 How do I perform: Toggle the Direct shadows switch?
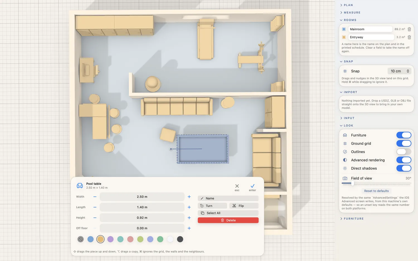[404, 168]
